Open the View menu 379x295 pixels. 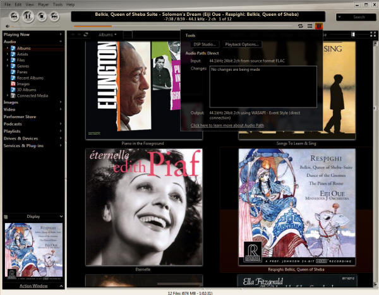pos(30,4)
